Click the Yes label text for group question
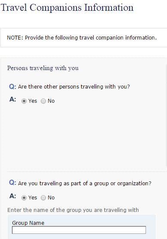 click(33, 198)
